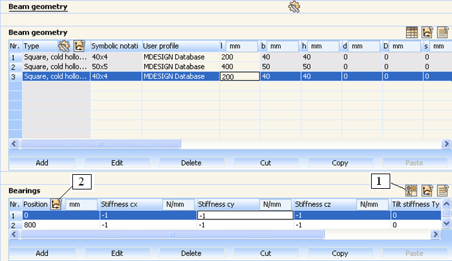Click Cut button under Bearings table
The image size is (452, 261).
tap(265, 253)
